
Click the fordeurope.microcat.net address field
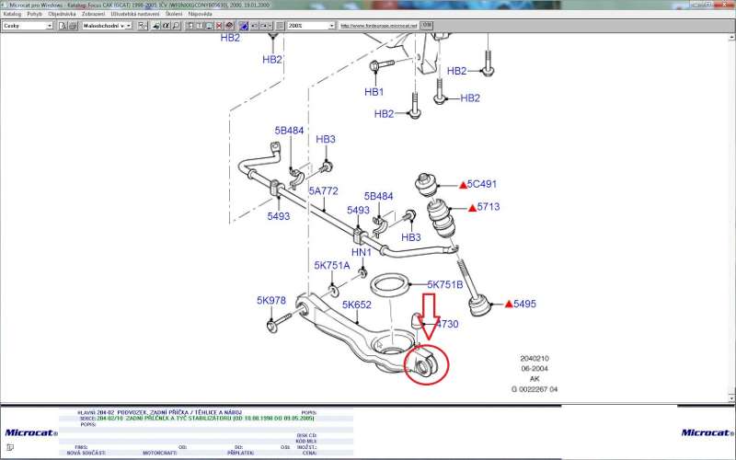(379, 26)
